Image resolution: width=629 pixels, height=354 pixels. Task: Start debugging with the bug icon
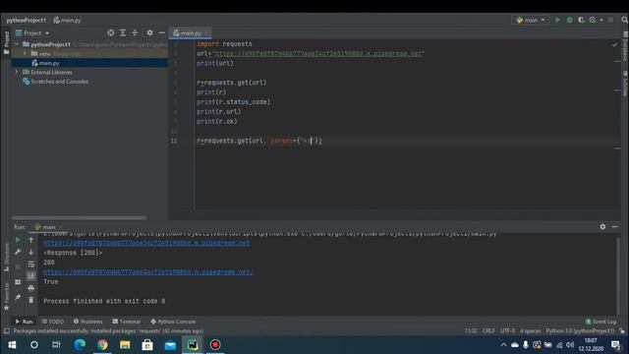point(569,20)
